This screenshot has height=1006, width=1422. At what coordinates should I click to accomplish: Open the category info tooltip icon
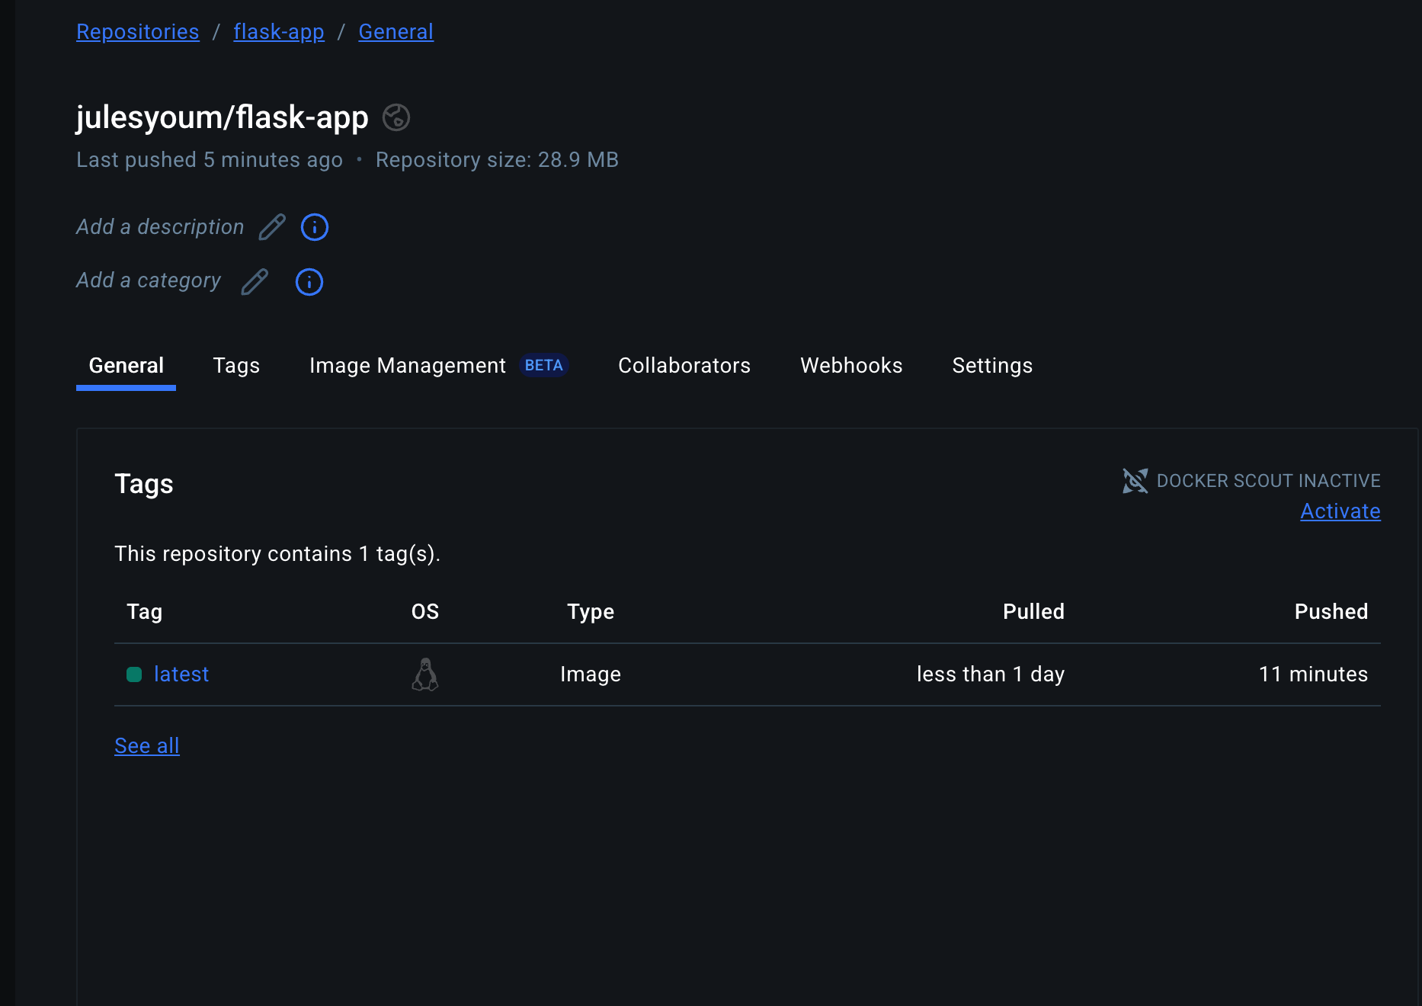309,282
